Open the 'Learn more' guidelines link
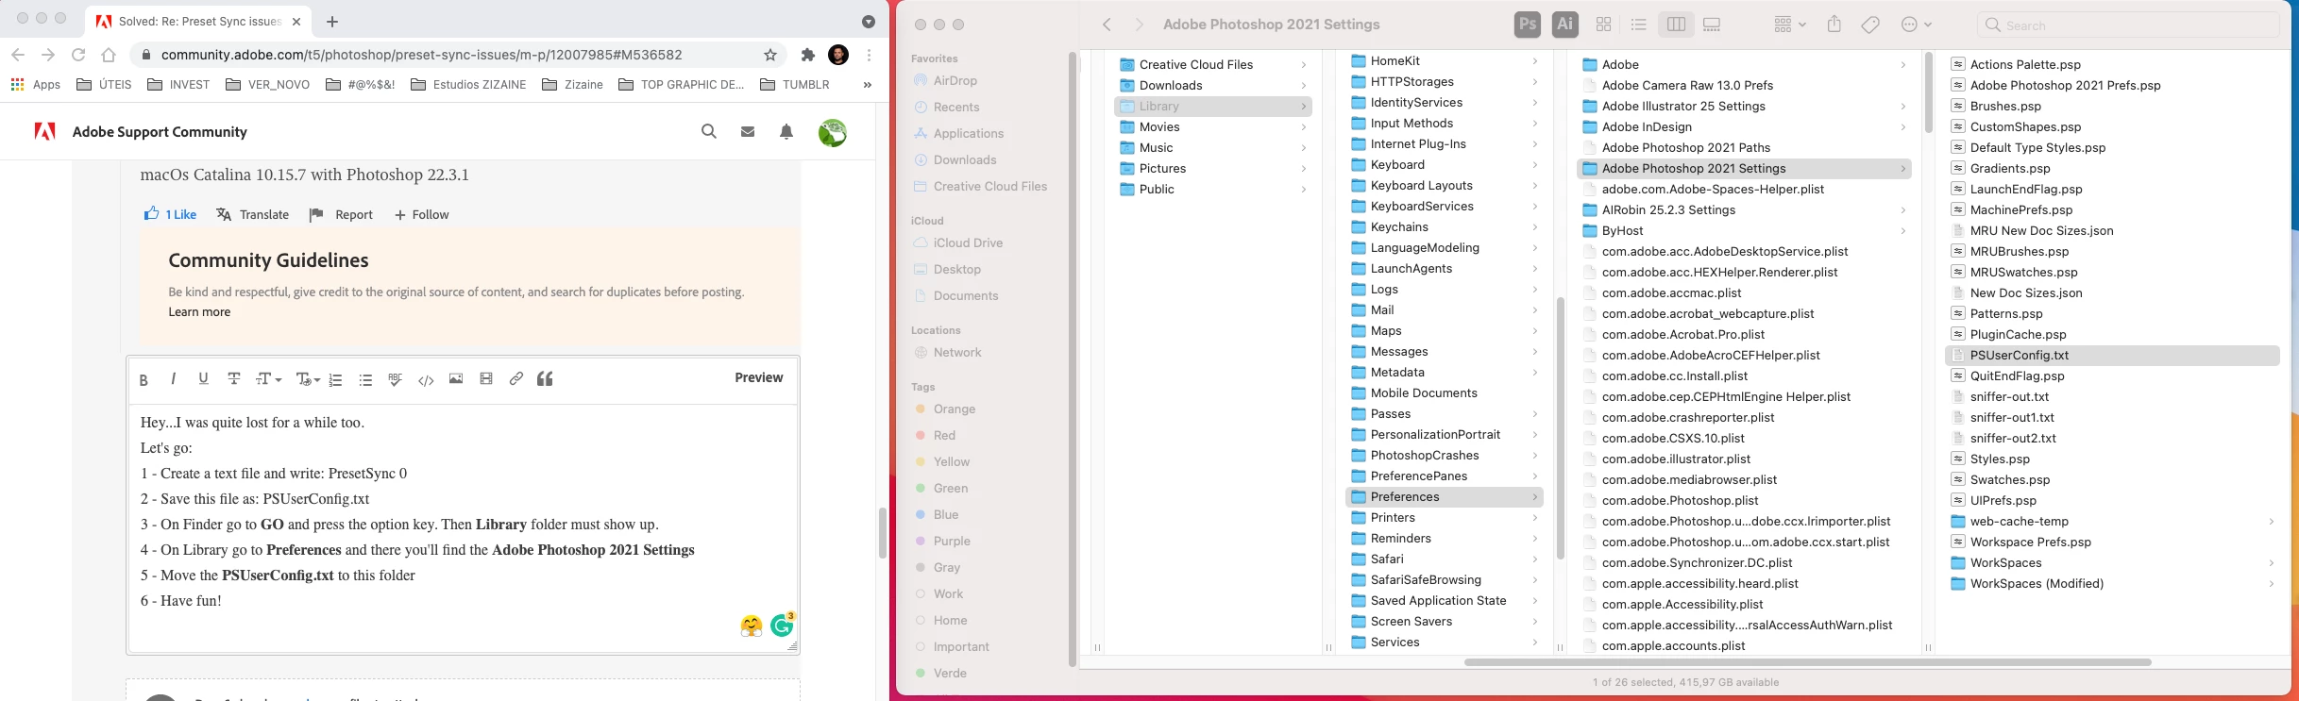The image size is (2299, 701). (199, 312)
